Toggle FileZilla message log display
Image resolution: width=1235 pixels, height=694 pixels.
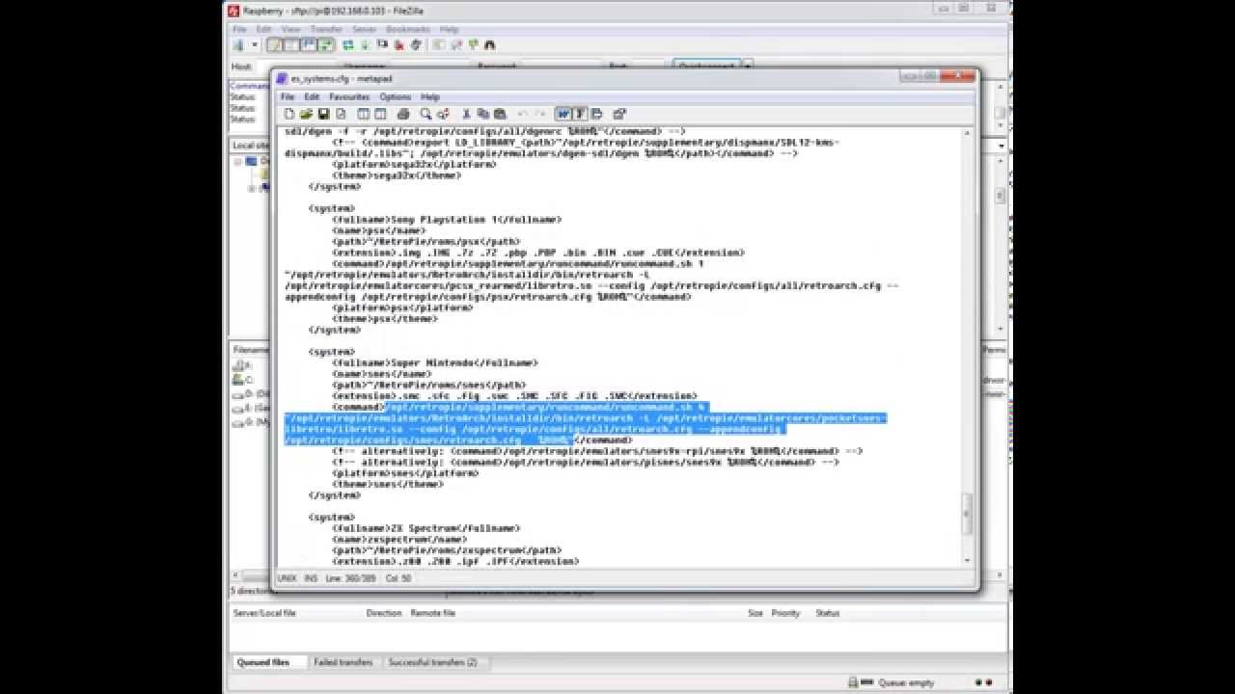[x=274, y=45]
